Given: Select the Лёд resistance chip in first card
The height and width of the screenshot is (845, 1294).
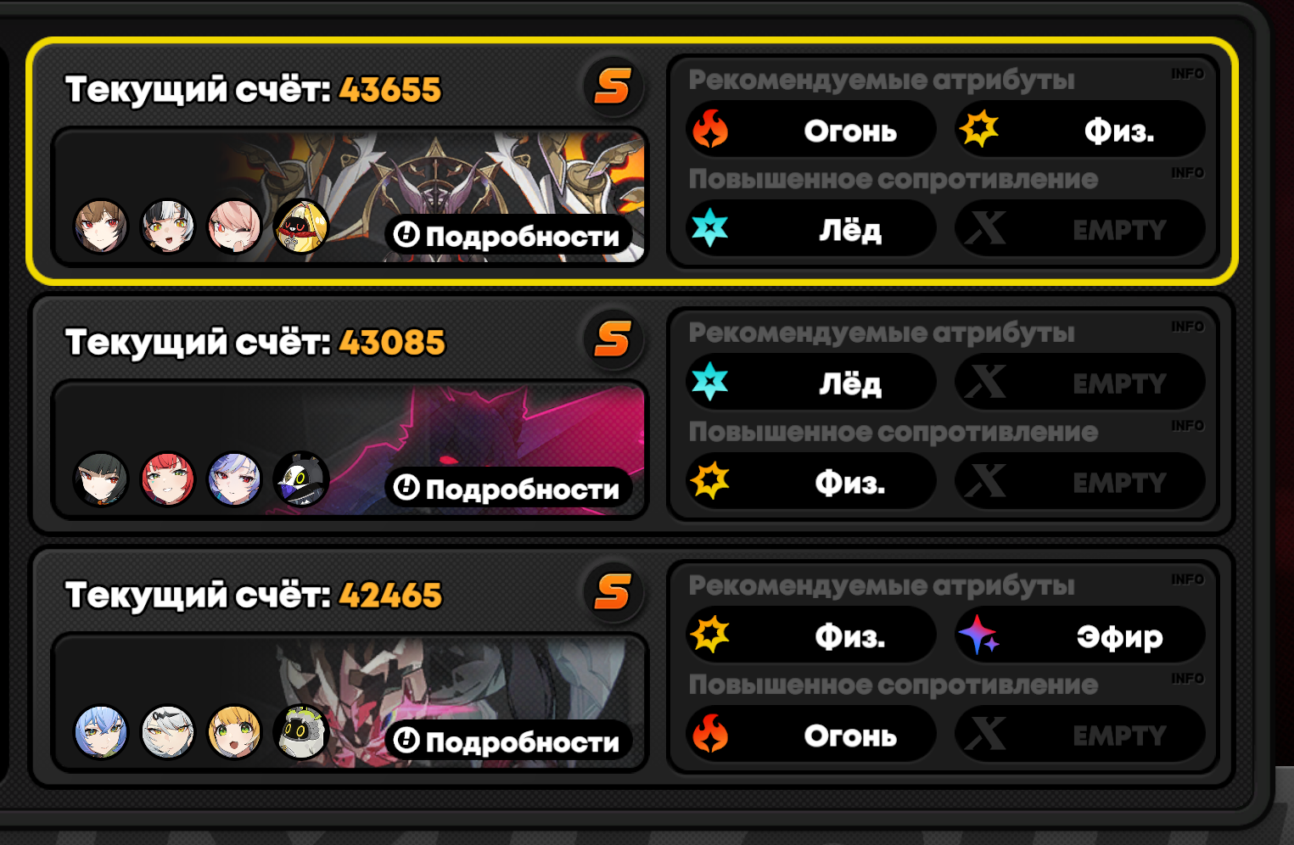Looking at the screenshot, I should (811, 229).
